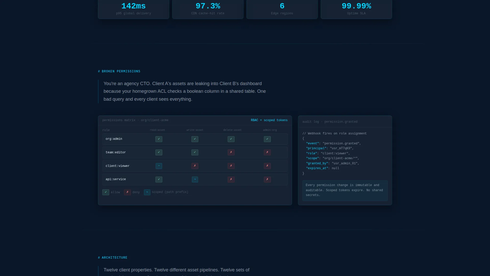Viewport: 490px width, 276px height.
Task: Click the org:admin read:asset allow checkmark
Action: [159, 139]
